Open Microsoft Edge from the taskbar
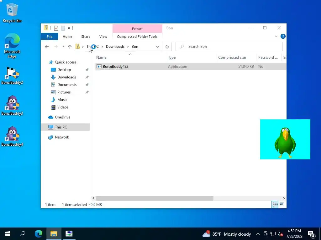Viewport: 321px width, 240px height. click(x=38, y=234)
